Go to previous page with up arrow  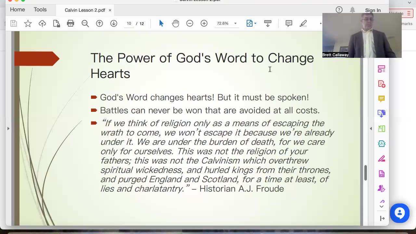[x=99, y=23]
